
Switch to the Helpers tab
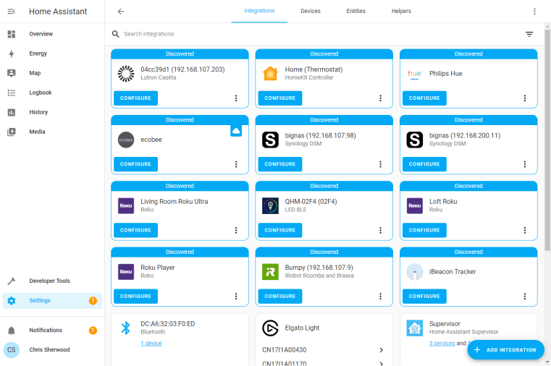pos(401,12)
